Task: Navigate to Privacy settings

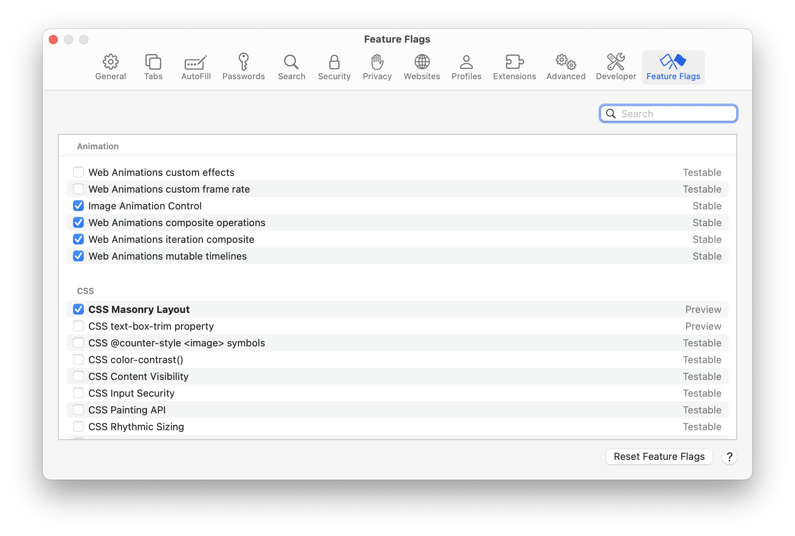Action: 377,66
